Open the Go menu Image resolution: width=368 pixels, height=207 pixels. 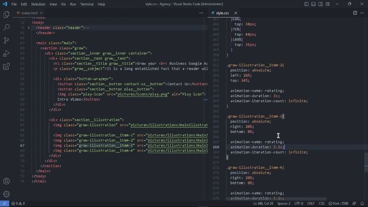click(x=63, y=4)
